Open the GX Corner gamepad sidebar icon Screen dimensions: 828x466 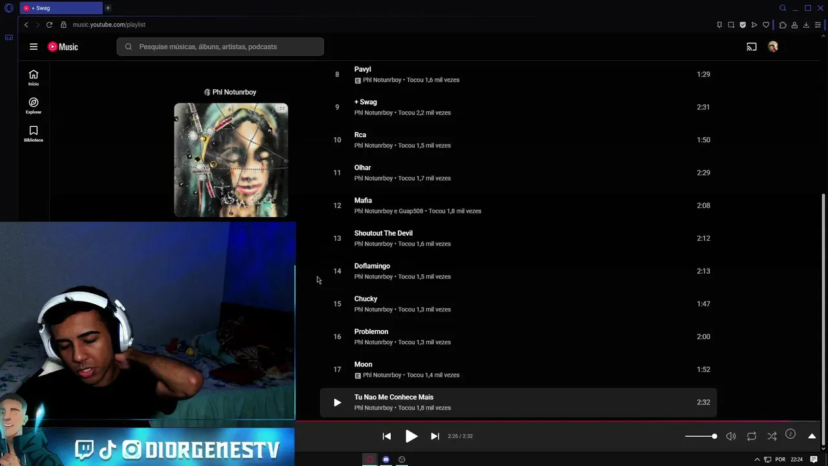(x=8, y=38)
